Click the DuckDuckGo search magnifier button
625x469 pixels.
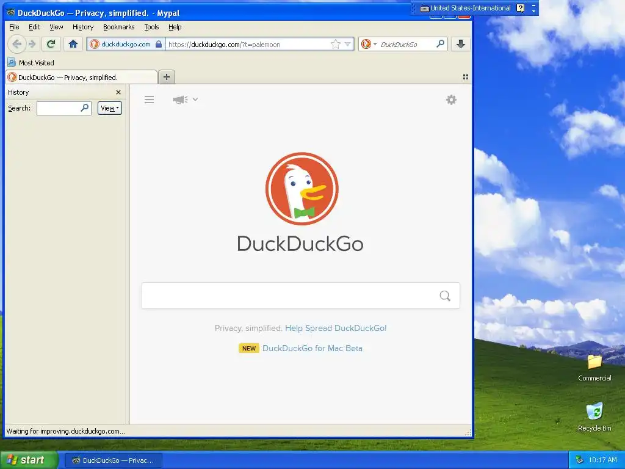(x=445, y=296)
